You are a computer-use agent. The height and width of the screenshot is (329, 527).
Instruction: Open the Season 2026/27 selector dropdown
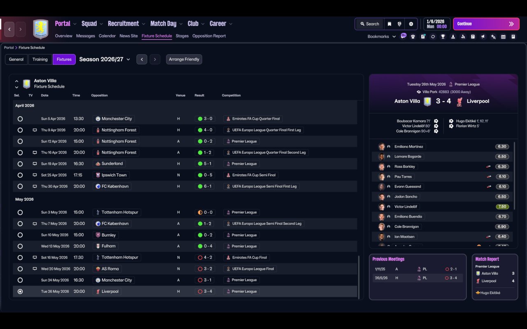105,59
